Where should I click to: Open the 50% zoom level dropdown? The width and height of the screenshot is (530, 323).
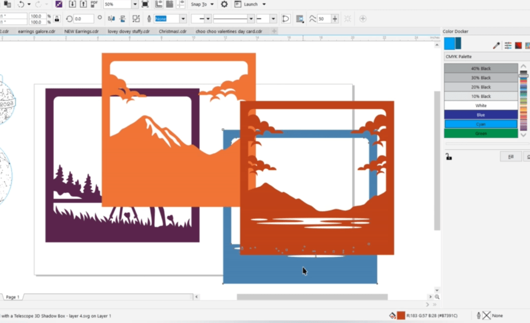point(135,4)
